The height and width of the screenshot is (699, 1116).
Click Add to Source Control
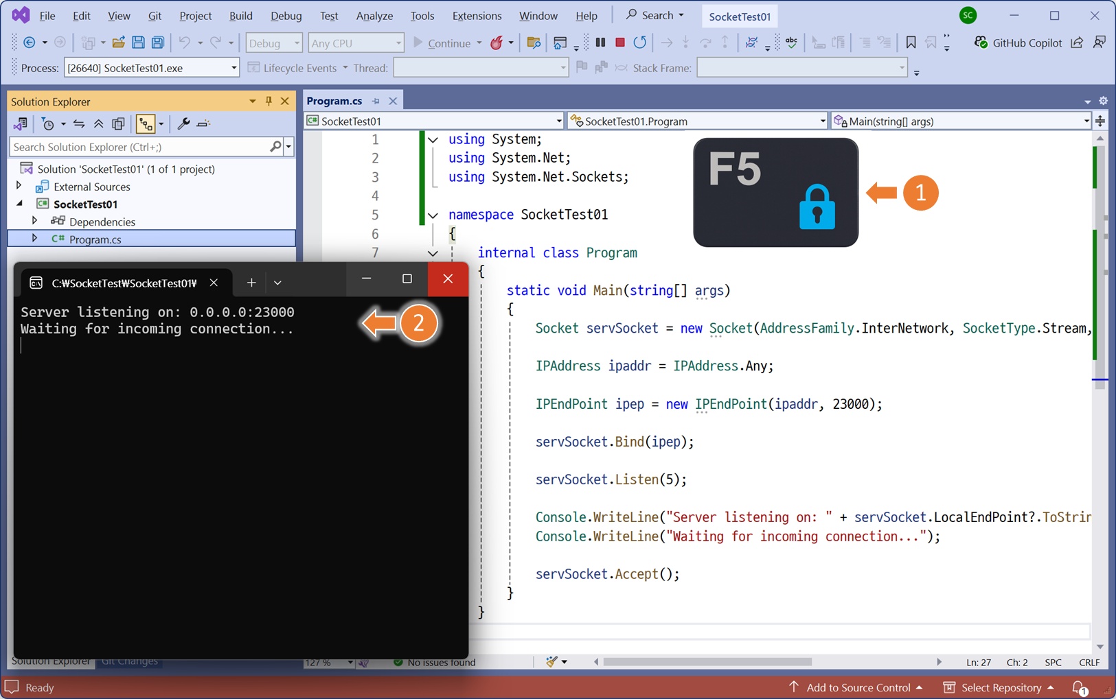point(856,687)
